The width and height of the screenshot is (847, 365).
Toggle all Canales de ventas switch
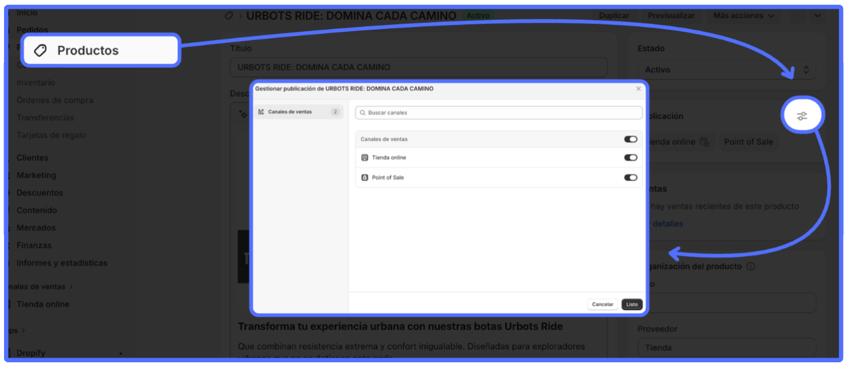pos(630,139)
